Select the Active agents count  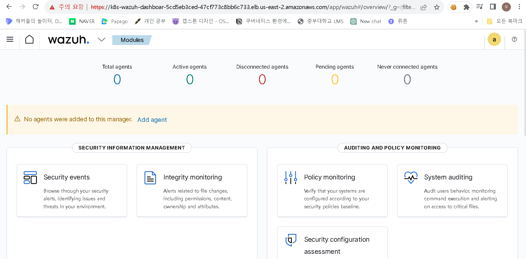[190, 80]
